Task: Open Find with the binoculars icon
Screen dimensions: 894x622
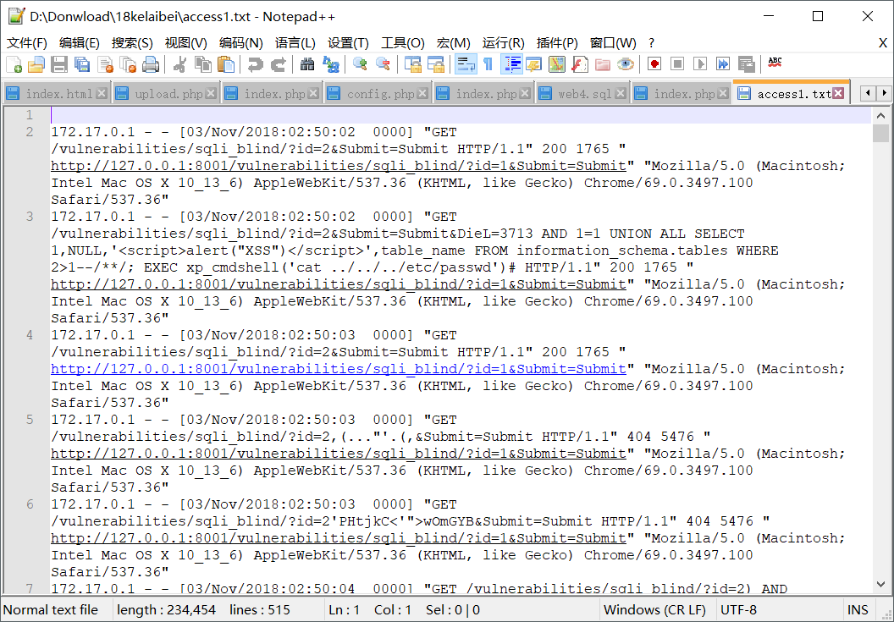Action: coord(307,64)
